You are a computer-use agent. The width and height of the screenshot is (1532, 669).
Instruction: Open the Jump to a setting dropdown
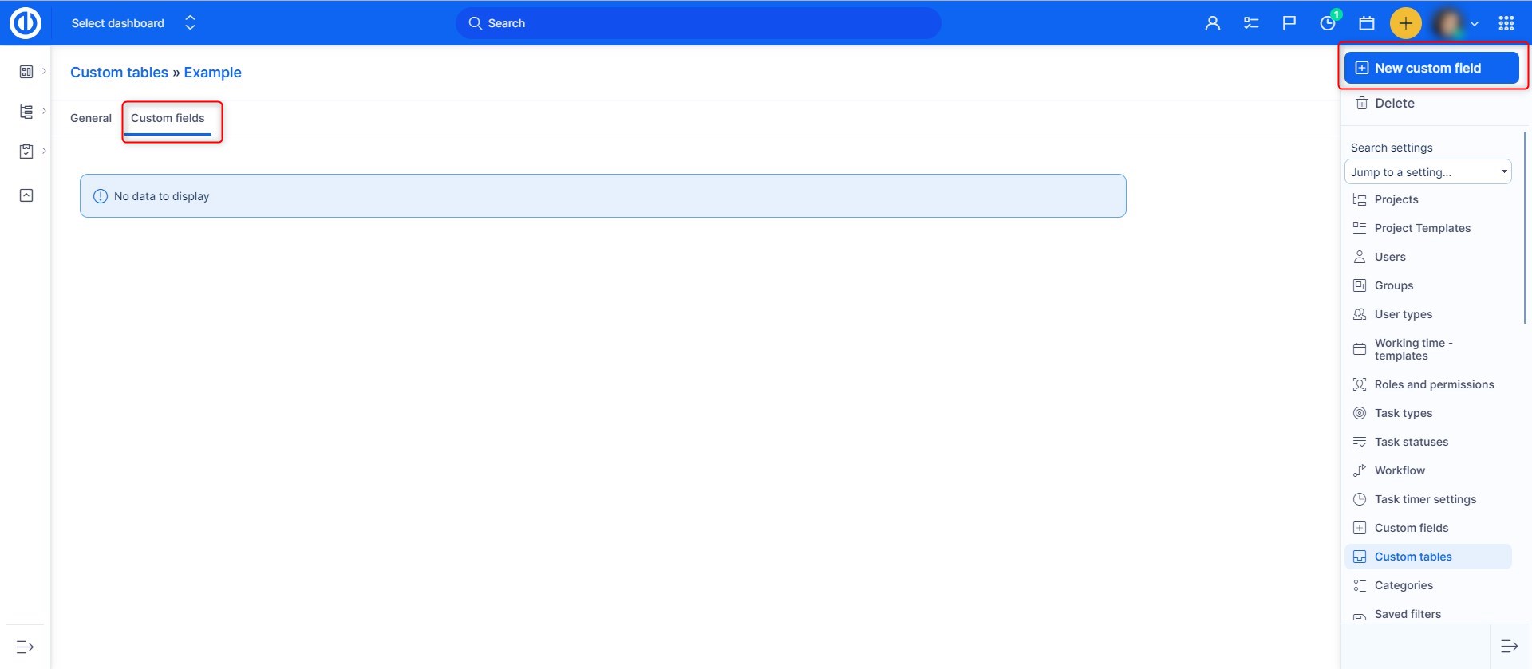pos(1427,172)
